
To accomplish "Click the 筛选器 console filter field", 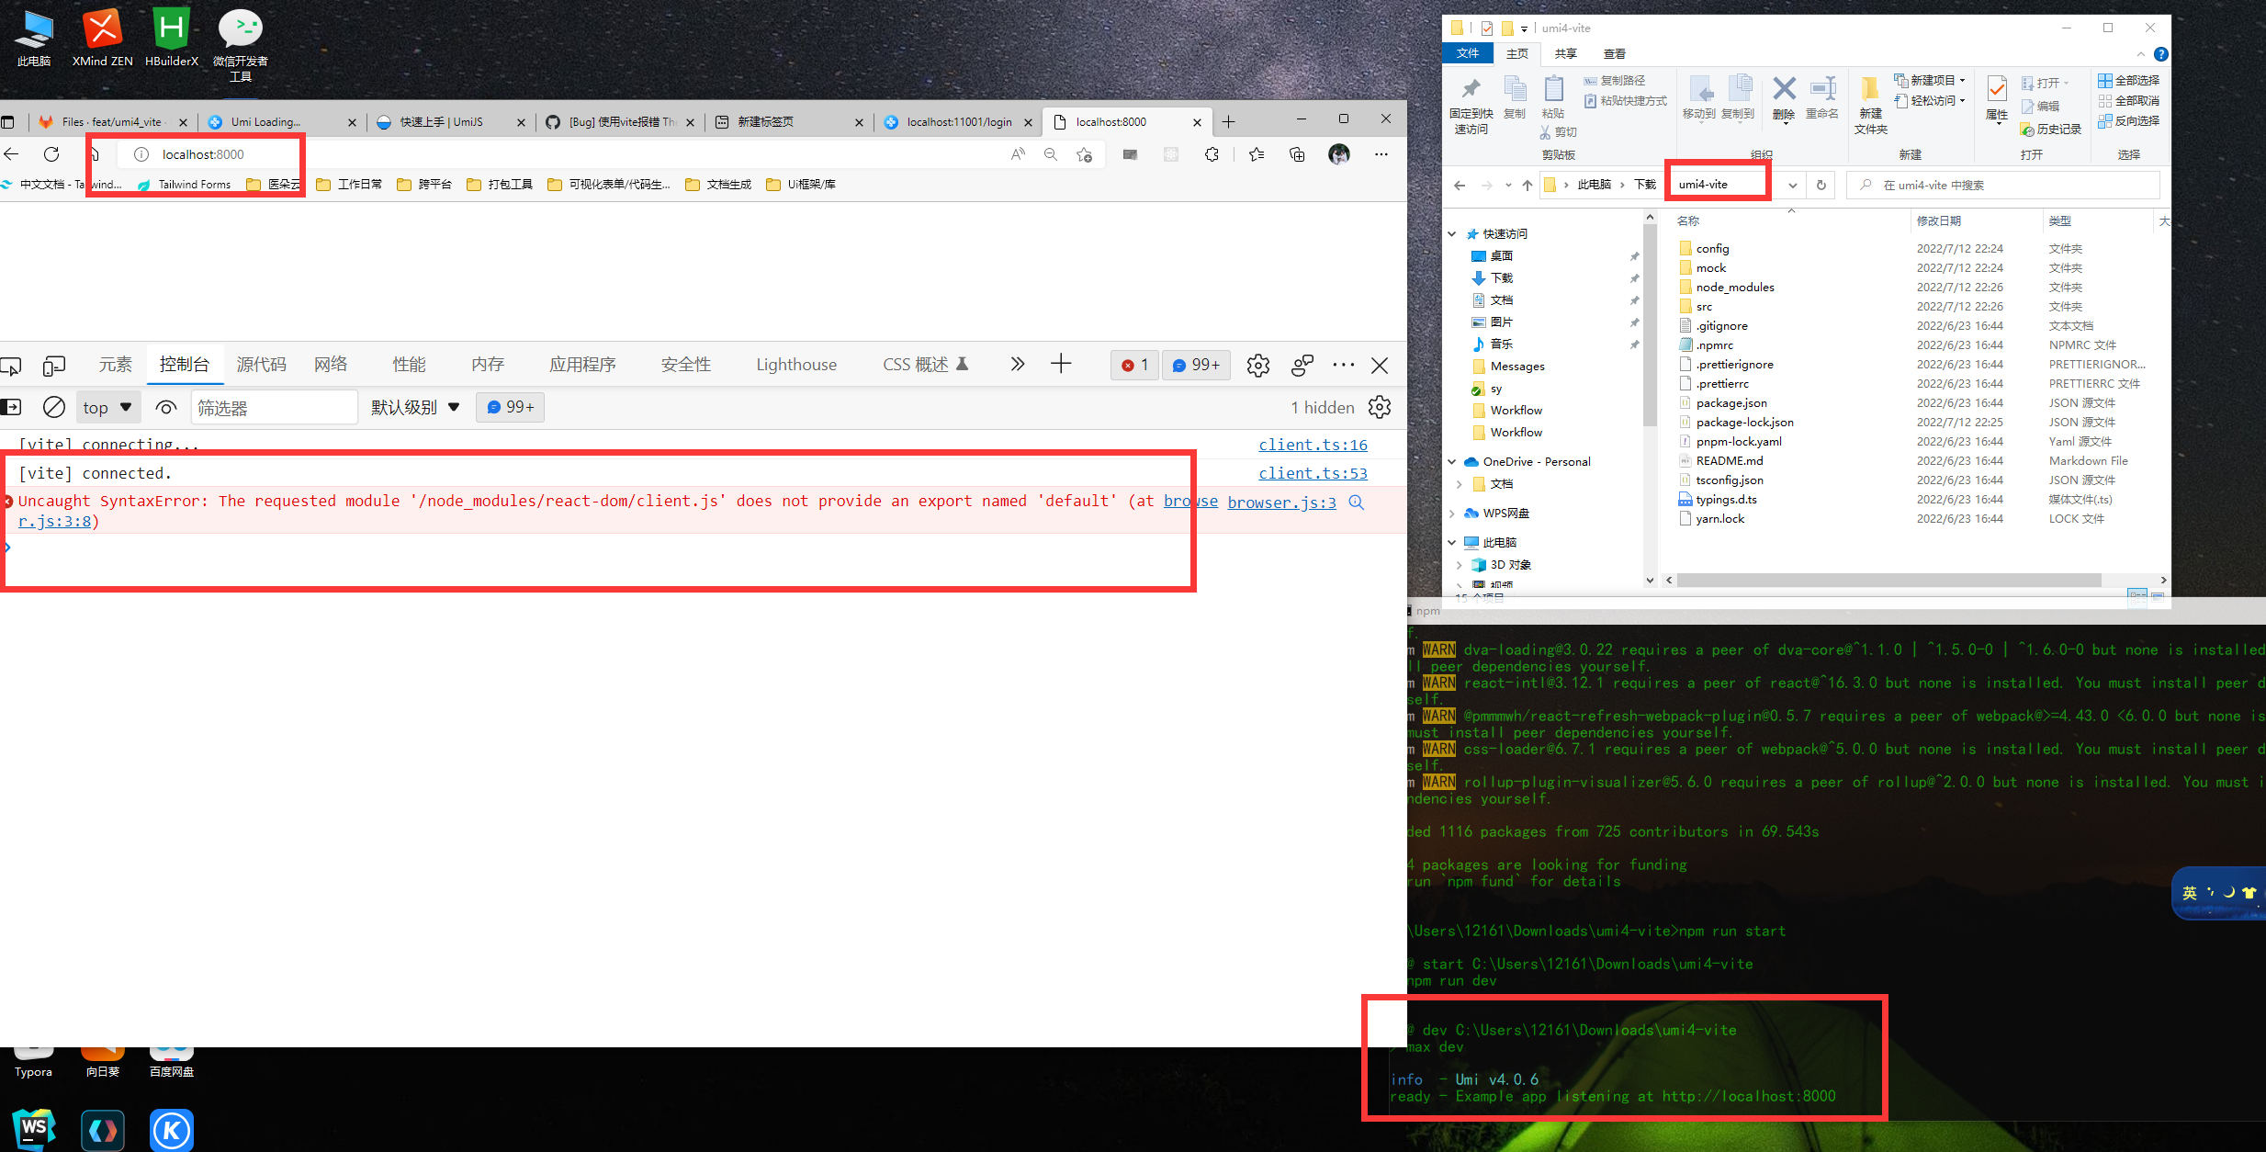I will point(274,407).
